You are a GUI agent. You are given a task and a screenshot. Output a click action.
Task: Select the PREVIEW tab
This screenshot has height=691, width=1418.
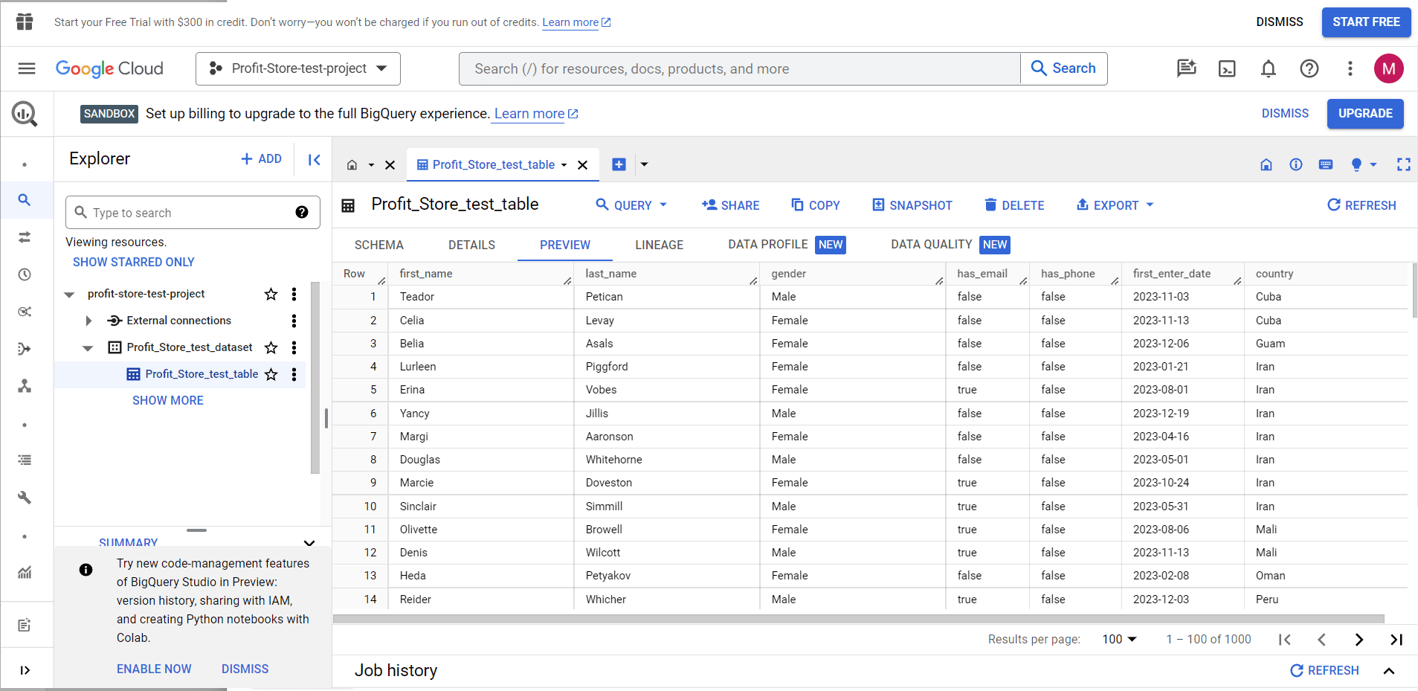tap(565, 245)
